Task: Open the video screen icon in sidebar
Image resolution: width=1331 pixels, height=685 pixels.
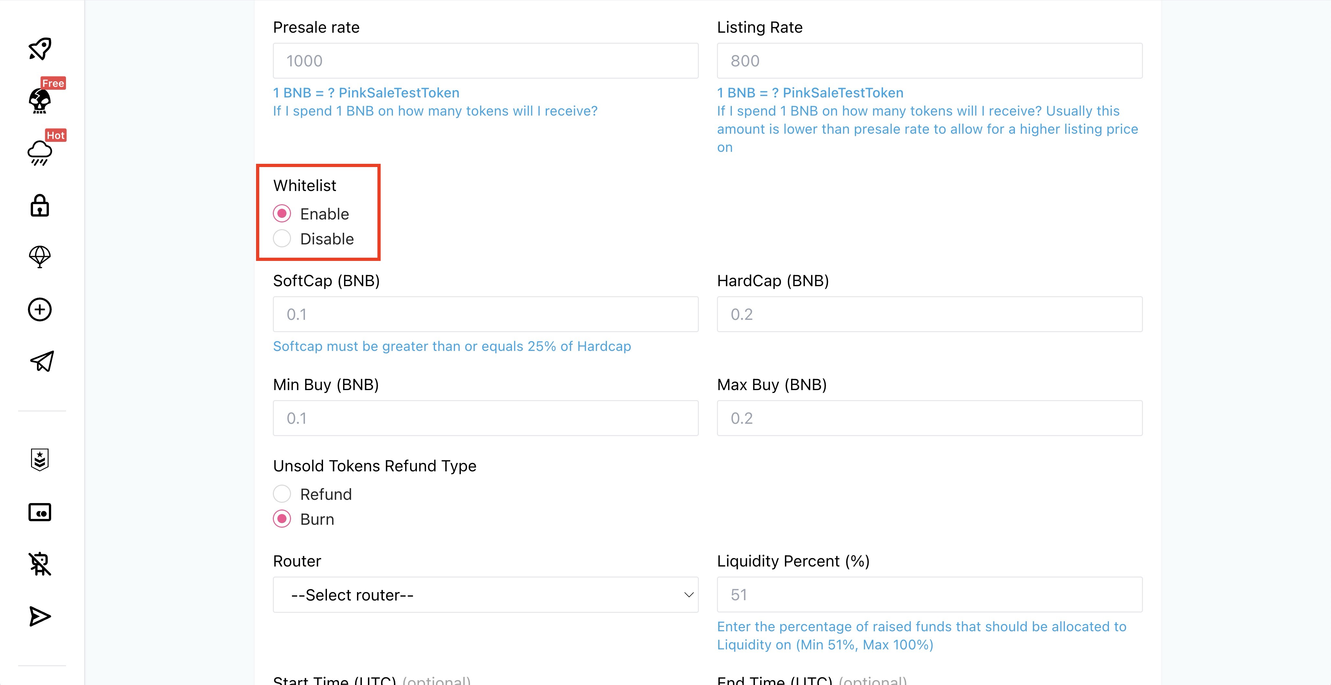Action: tap(40, 512)
